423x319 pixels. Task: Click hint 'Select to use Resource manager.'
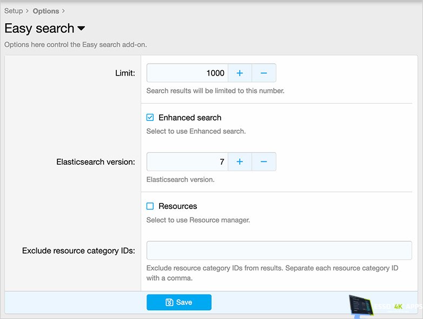198,220
